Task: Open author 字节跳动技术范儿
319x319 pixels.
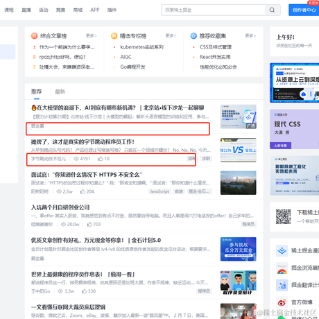Action: (49, 159)
